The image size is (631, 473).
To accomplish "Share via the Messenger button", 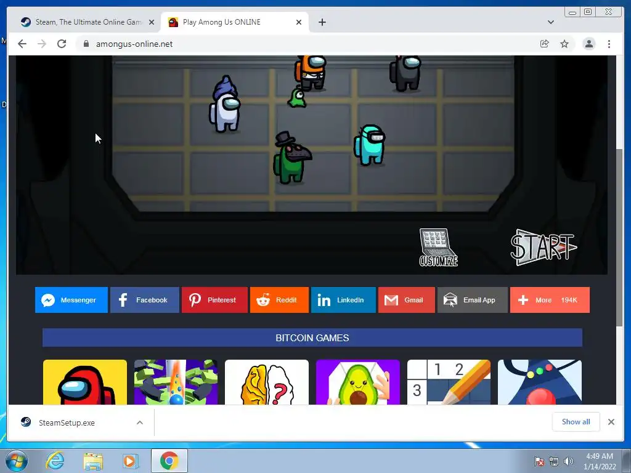I will coord(71,300).
